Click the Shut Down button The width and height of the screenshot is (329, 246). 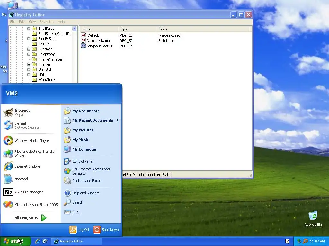coord(106,229)
